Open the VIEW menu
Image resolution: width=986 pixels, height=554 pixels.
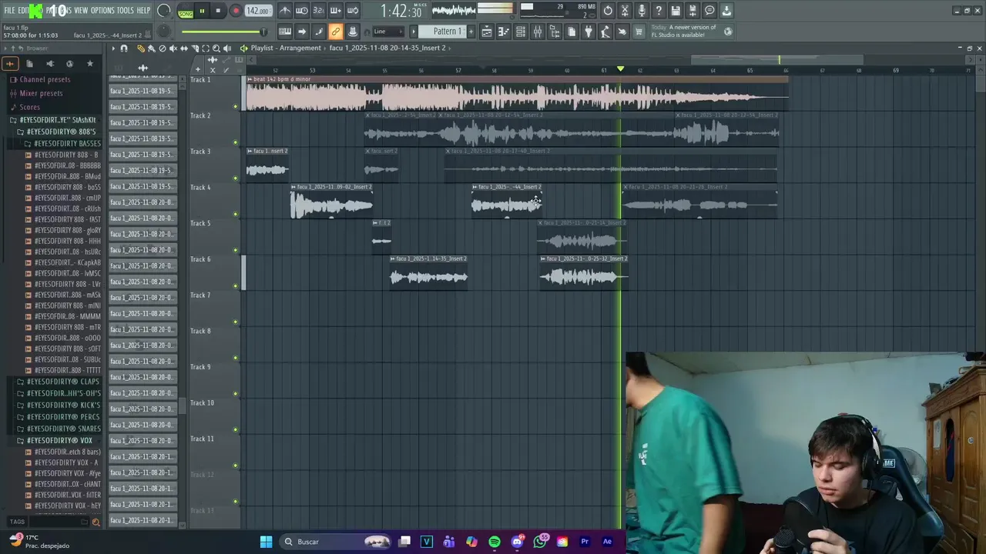point(81,10)
